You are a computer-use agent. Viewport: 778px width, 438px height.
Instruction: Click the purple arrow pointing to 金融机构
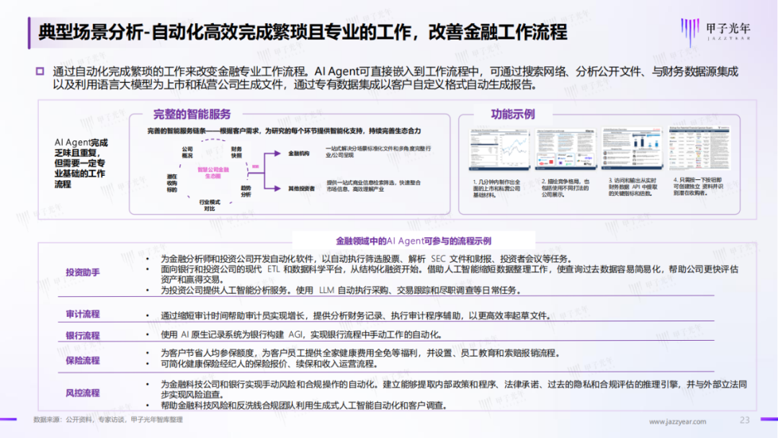(x=273, y=153)
